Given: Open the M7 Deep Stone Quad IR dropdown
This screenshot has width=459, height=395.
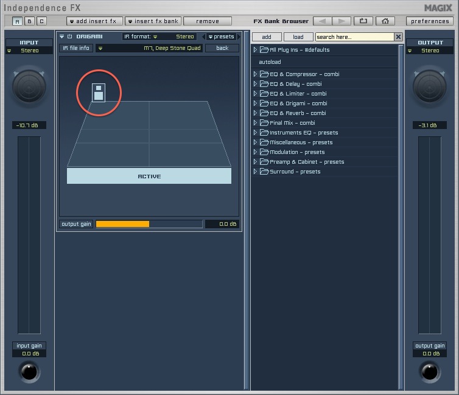Looking at the screenshot, I should pyautogui.click(x=149, y=48).
